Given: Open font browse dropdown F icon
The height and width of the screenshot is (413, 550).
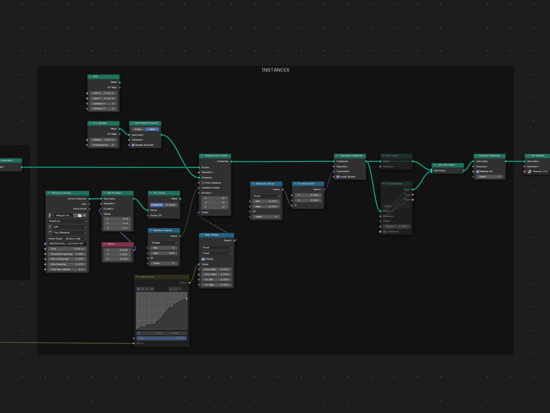Looking at the screenshot, I should coord(51,215).
